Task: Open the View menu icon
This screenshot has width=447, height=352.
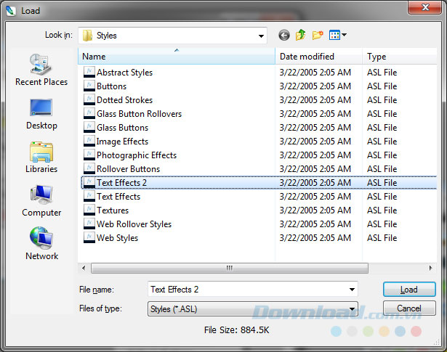Action: 338,35
